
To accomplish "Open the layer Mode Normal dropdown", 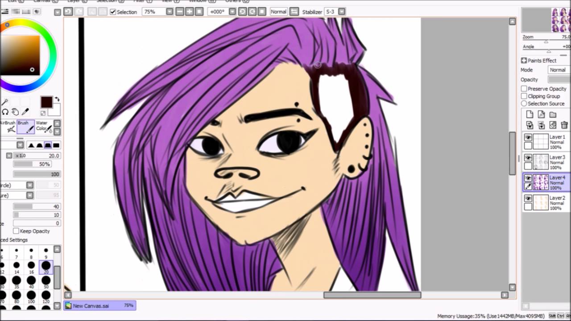I will 559,70.
